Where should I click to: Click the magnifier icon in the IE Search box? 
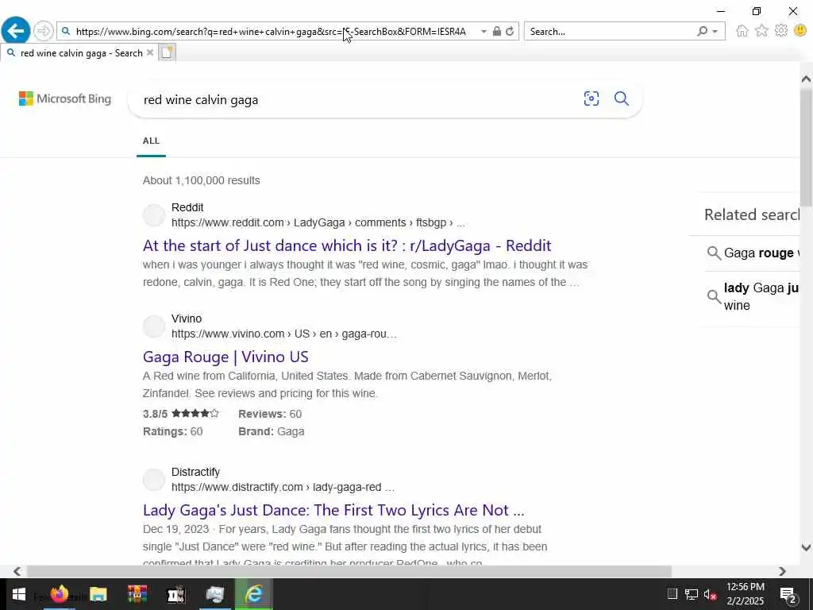tap(702, 31)
